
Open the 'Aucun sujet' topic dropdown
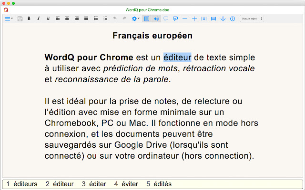[x=252, y=19]
